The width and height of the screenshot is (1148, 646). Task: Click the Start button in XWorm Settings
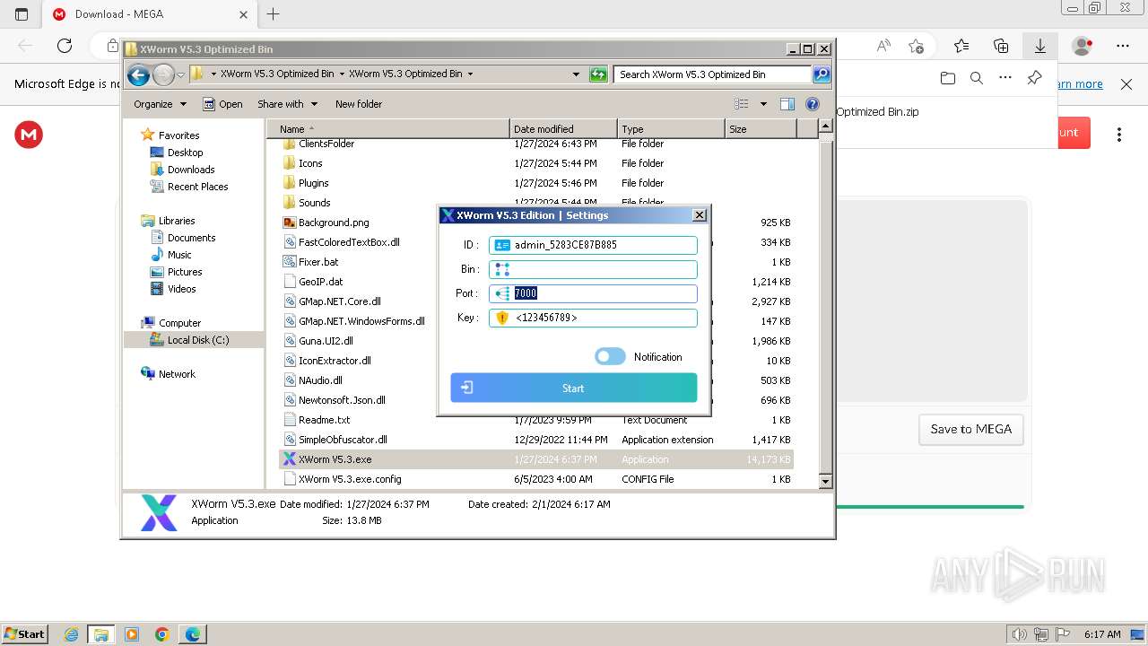pos(574,388)
